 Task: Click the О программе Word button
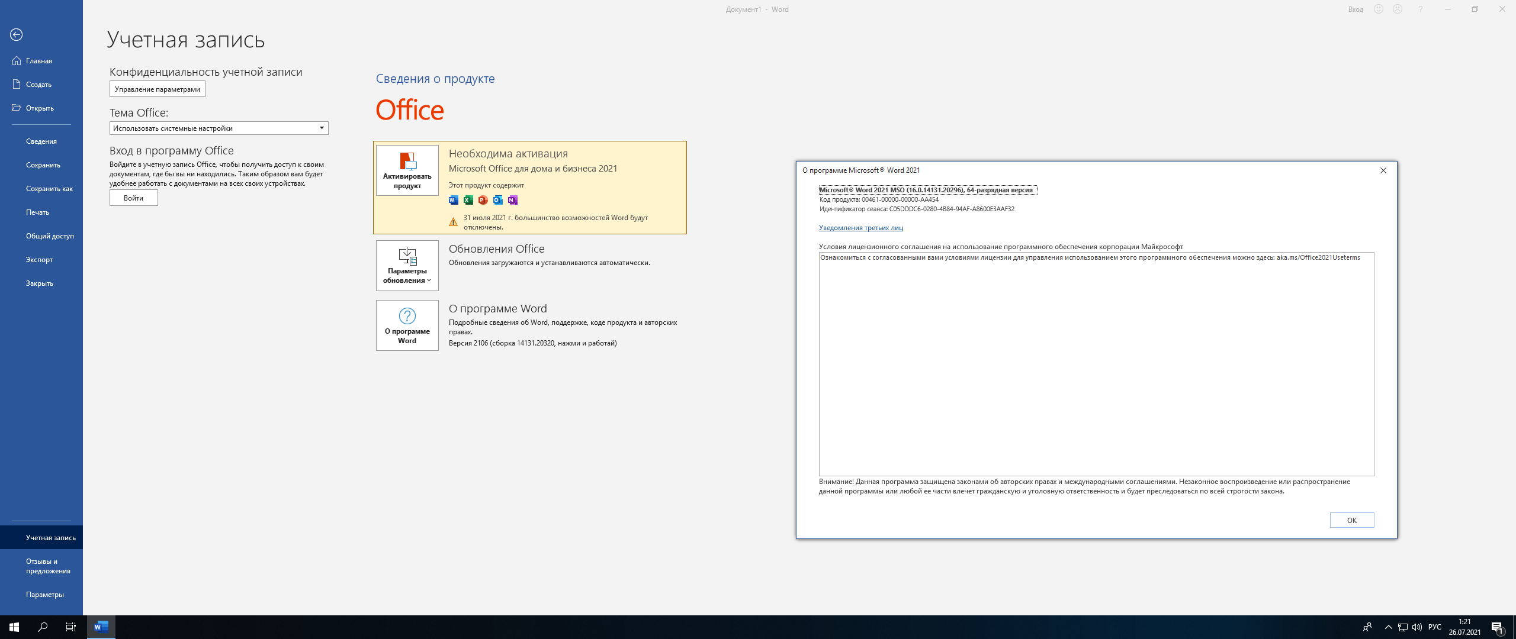[x=407, y=325]
